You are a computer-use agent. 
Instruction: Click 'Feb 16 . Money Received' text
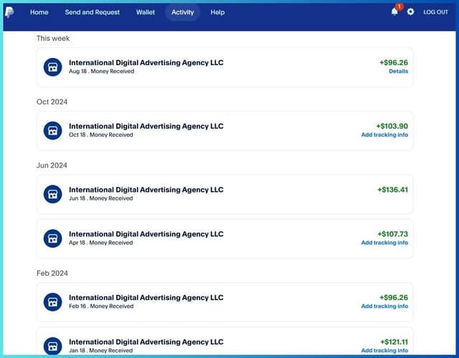[x=101, y=306]
